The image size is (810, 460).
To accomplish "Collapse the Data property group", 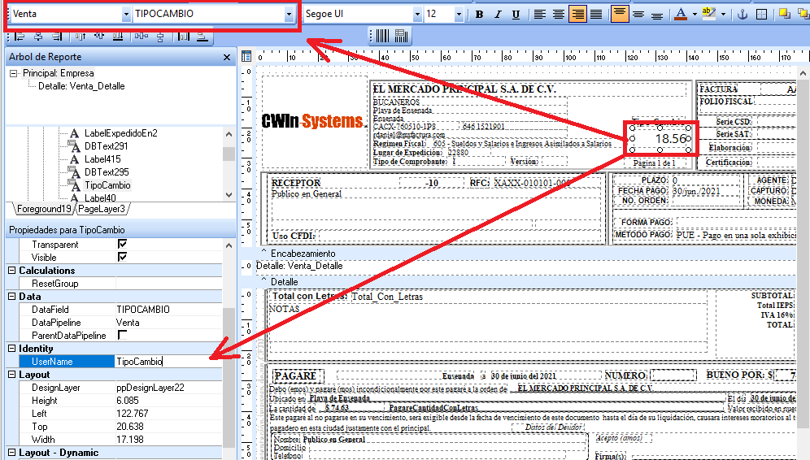I will click(x=12, y=297).
